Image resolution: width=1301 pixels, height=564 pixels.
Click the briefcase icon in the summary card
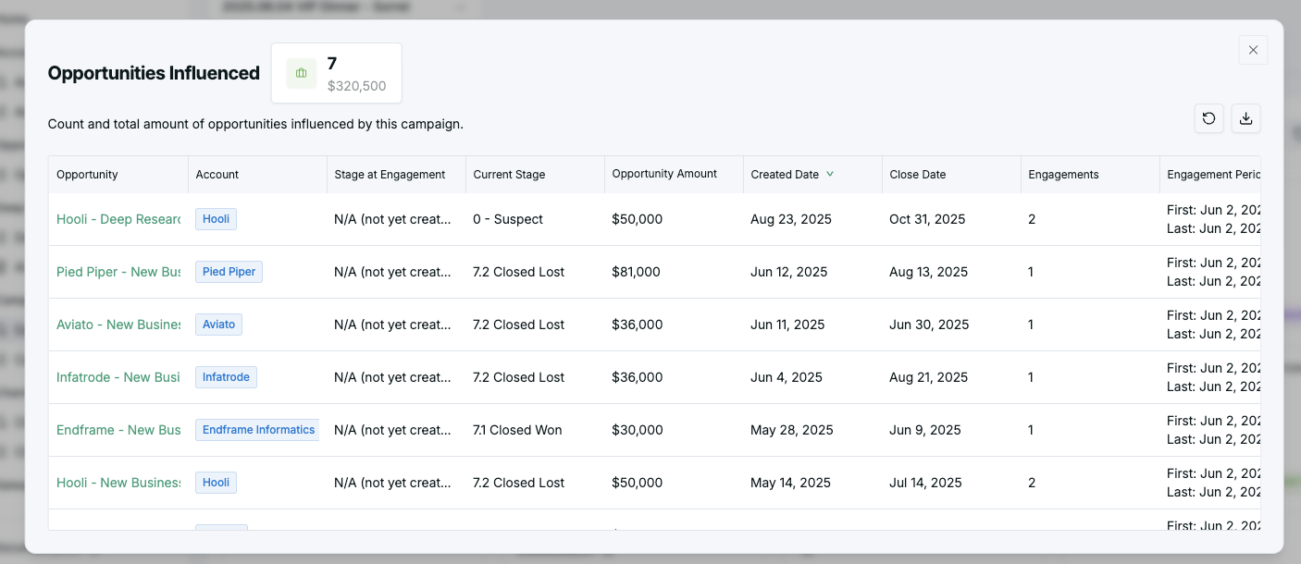tap(302, 73)
